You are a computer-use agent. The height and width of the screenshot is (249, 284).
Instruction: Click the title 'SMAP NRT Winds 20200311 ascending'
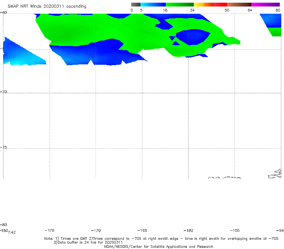point(47,7)
